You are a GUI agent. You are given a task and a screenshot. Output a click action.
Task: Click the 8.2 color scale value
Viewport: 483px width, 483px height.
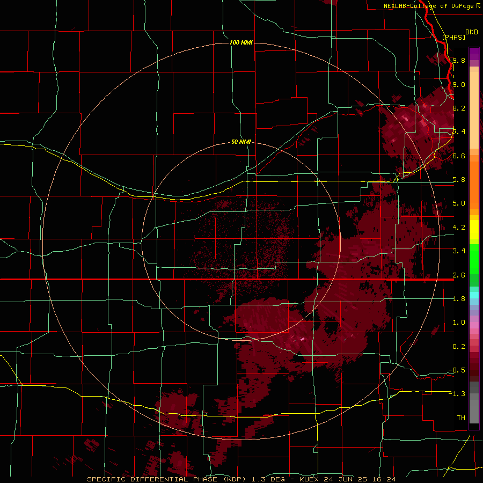[459, 108]
